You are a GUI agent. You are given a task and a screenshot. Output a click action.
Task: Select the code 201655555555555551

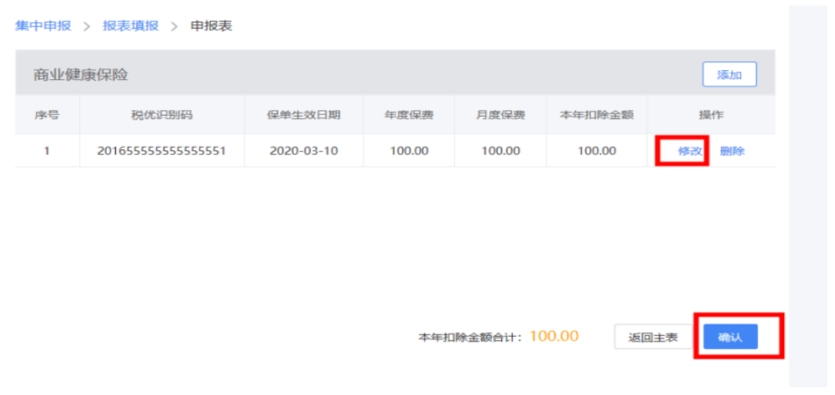[x=162, y=152]
